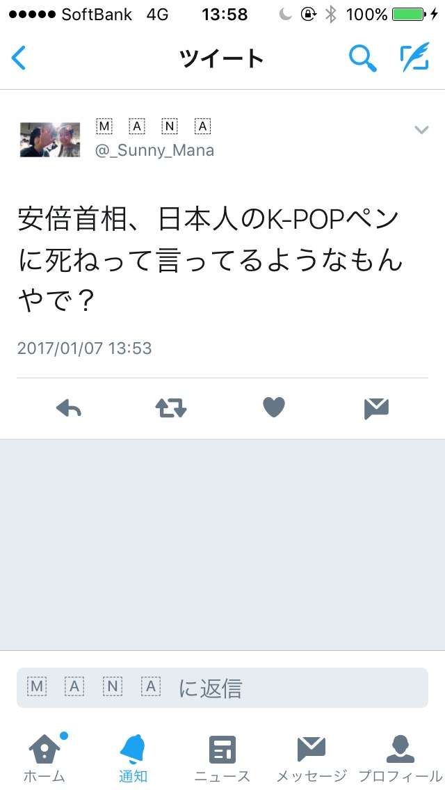Screen dimensions: 445x790
Task: Tap the tweet timestamp 2017/01/07 13:53
Action: coord(84,348)
